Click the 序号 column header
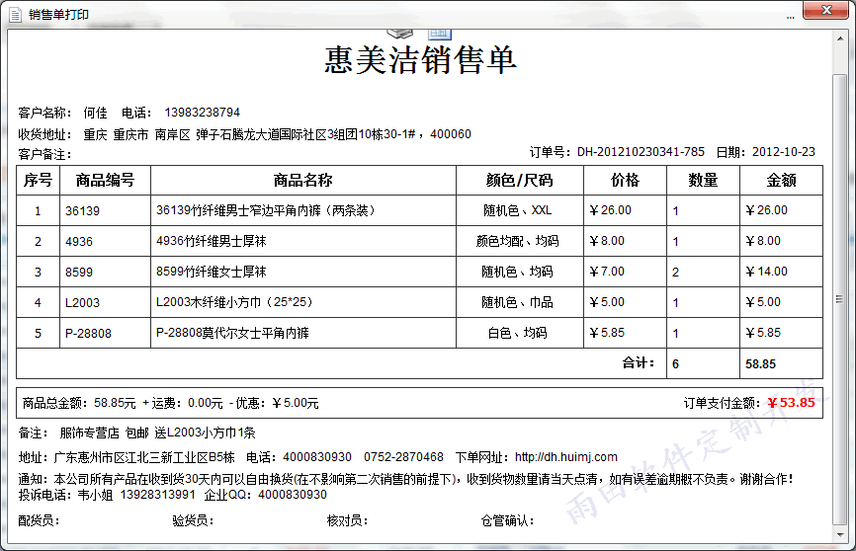The width and height of the screenshot is (856, 551). (x=38, y=180)
